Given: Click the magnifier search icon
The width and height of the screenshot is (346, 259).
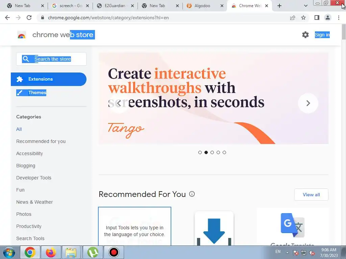Looking at the screenshot, I should [x=26, y=59].
